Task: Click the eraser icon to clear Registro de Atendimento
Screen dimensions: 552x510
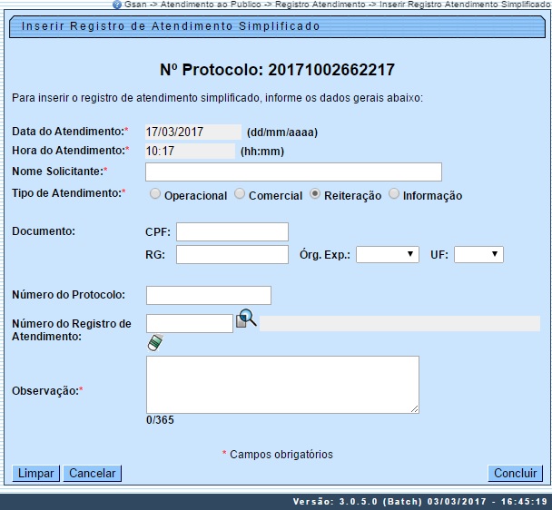Action: coord(155,342)
